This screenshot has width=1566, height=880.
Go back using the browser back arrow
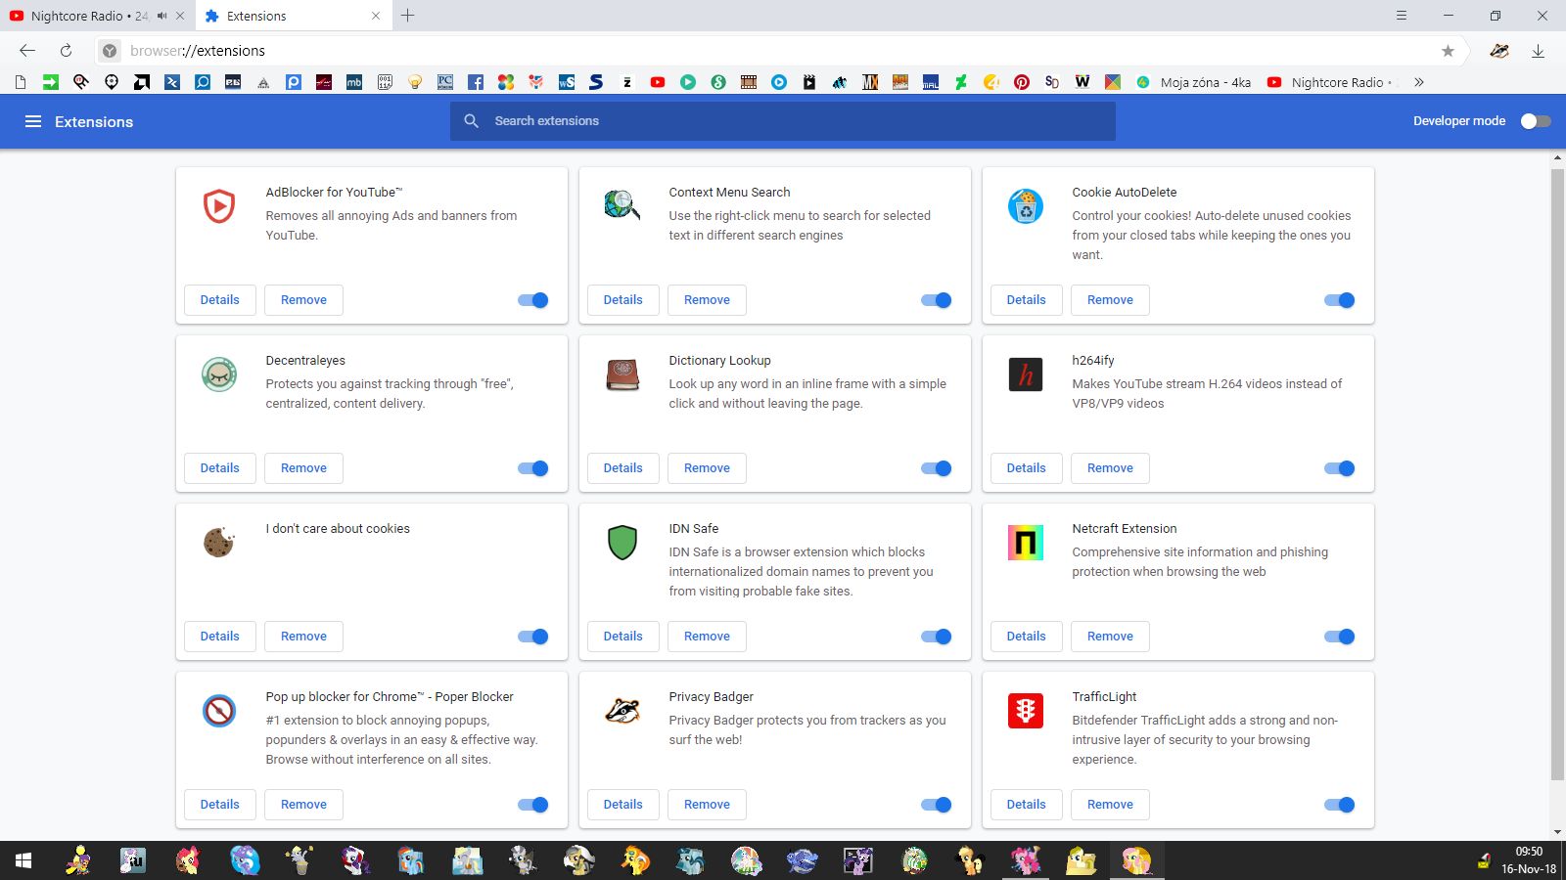[27, 51]
